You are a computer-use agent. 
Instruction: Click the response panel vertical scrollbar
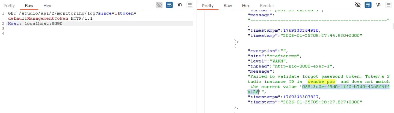[x=393, y=26]
